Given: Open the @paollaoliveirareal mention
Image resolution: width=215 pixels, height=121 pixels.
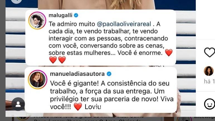Looking at the screenshot, I should [124, 24].
